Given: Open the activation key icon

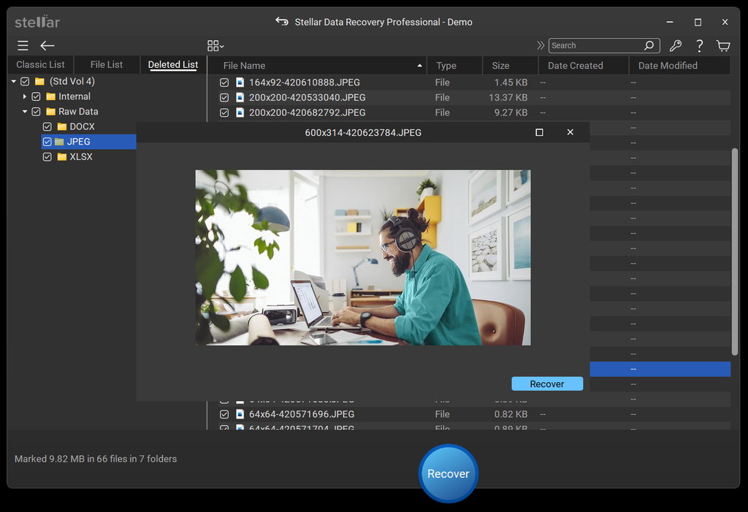Looking at the screenshot, I should pyautogui.click(x=675, y=46).
